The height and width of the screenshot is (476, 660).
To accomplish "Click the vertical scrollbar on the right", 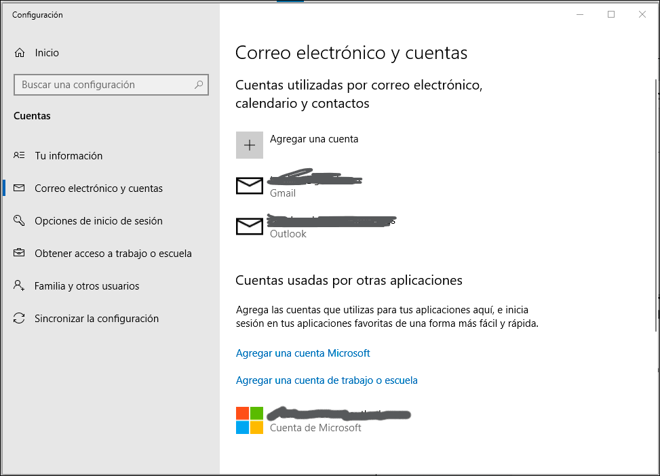I will coord(656,203).
